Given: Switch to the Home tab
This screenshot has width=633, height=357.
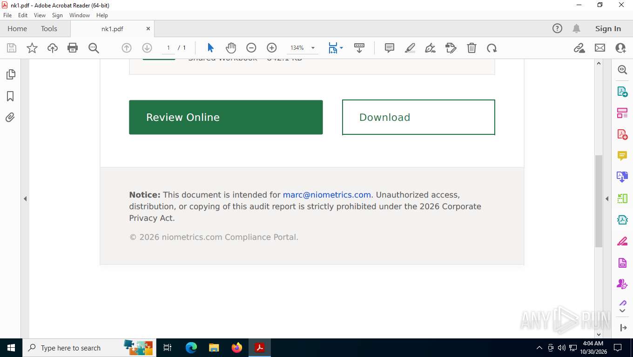Looking at the screenshot, I should point(17,29).
